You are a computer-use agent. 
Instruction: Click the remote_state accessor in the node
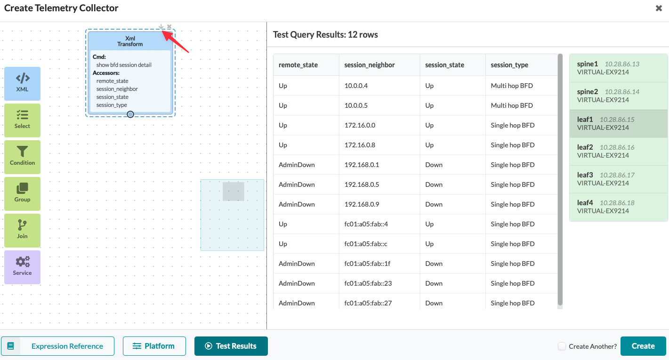pos(113,81)
